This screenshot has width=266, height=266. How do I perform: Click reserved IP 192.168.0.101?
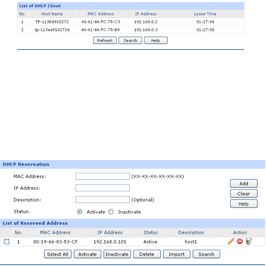[110, 242]
